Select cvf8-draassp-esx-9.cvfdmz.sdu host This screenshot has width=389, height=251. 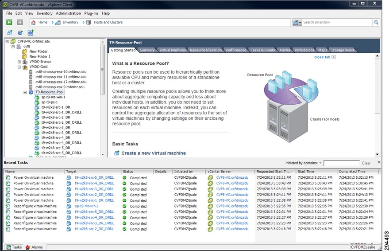(60, 87)
